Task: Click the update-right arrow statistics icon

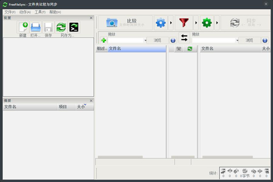Action: (260, 171)
